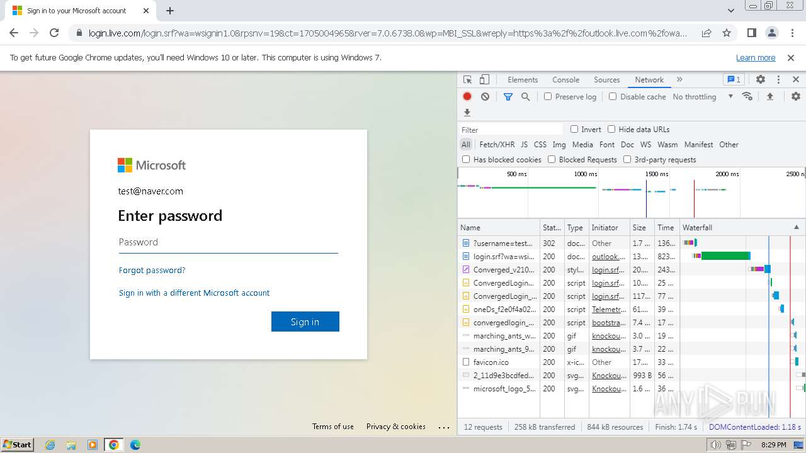Open Windows Explorer folder in taskbar

(x=71, y=445)
